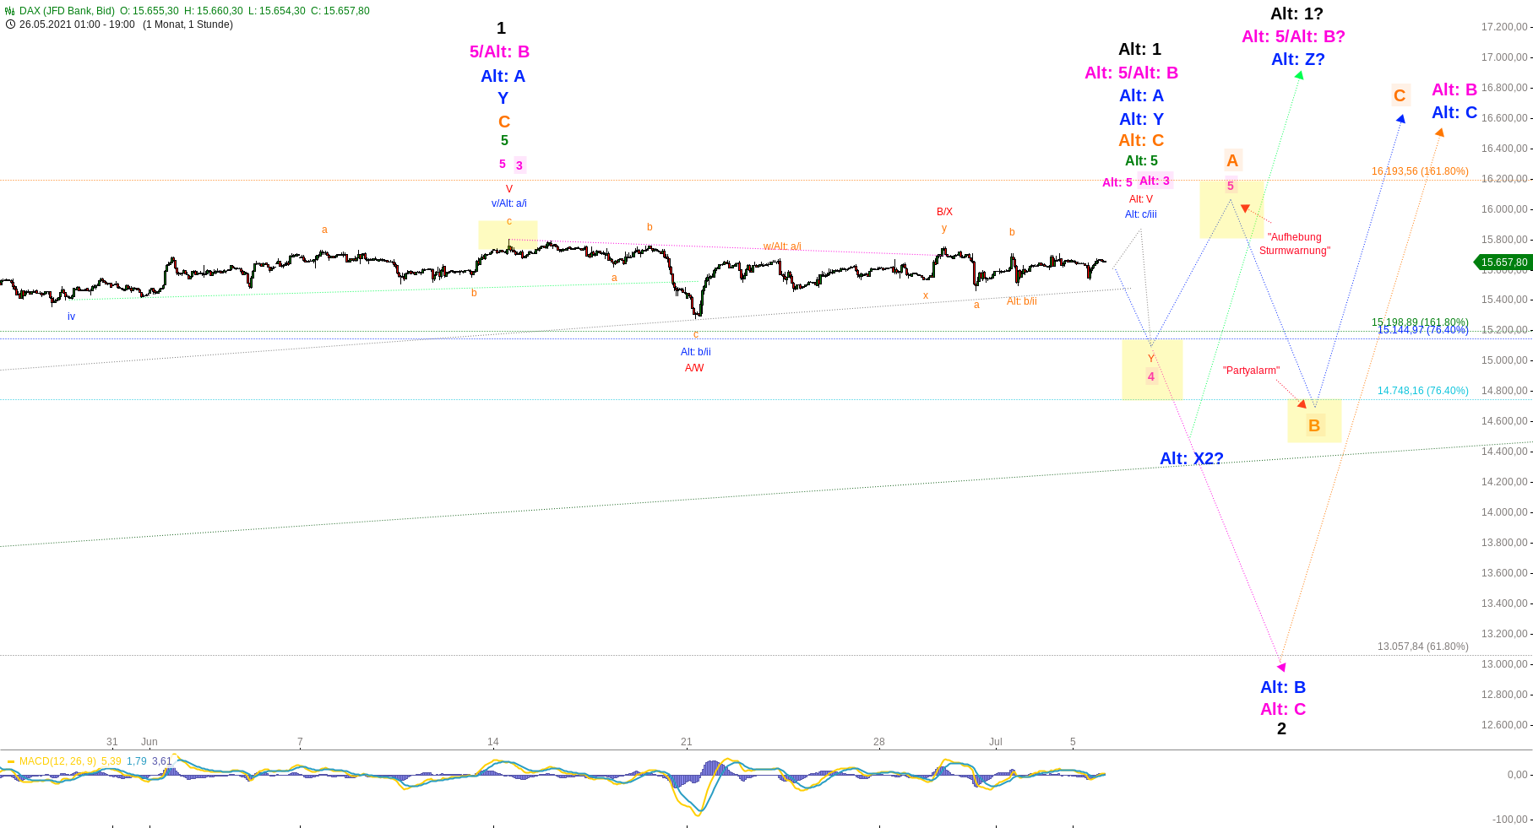This screenshot has height=828, width=1533.
Task: Click the timeframe text (1 Monat, 1 Stunde)
Action: 188,24
